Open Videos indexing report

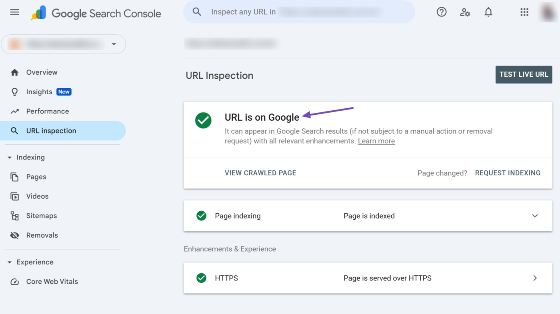(38, 197)
